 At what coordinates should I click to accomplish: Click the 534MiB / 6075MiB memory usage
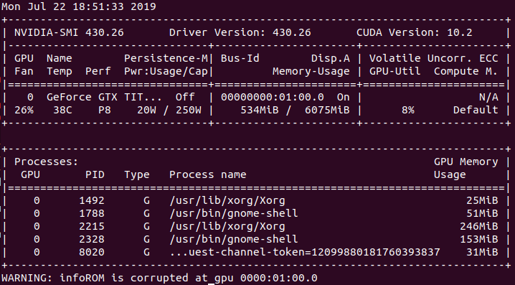[x=295, y=110]
